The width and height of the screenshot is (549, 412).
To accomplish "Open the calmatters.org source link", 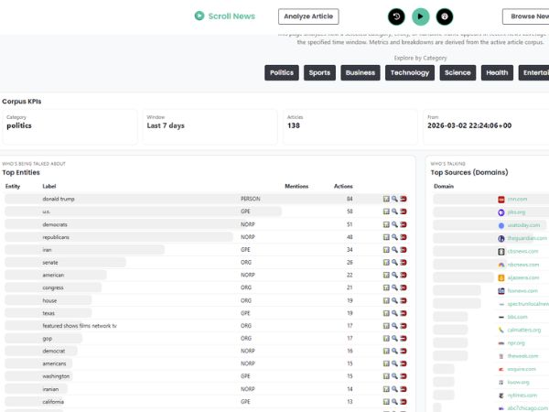I will click(523, 330).
